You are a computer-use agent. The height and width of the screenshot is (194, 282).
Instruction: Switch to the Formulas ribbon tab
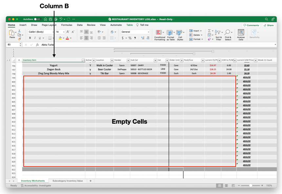(67, 25)
